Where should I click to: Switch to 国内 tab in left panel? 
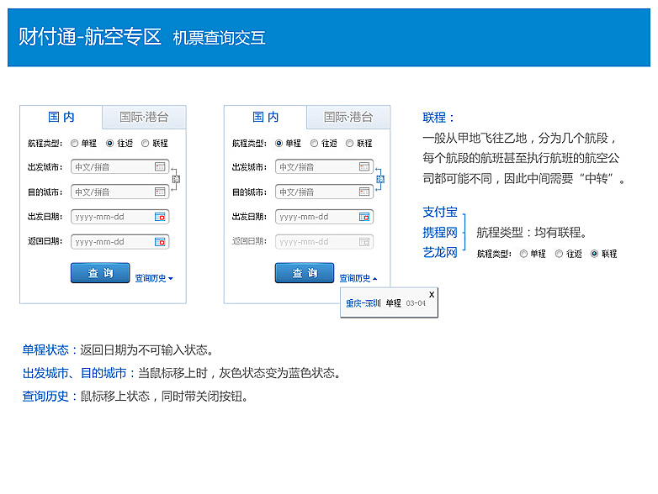61,117
